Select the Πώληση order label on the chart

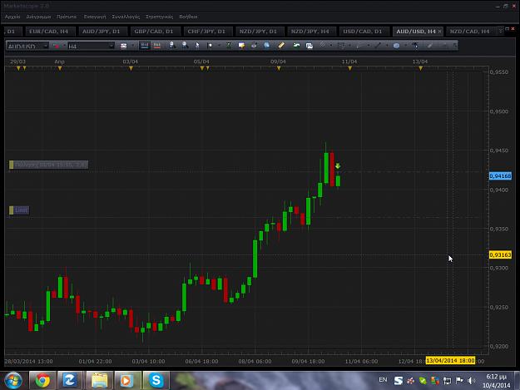pos(49,165)
